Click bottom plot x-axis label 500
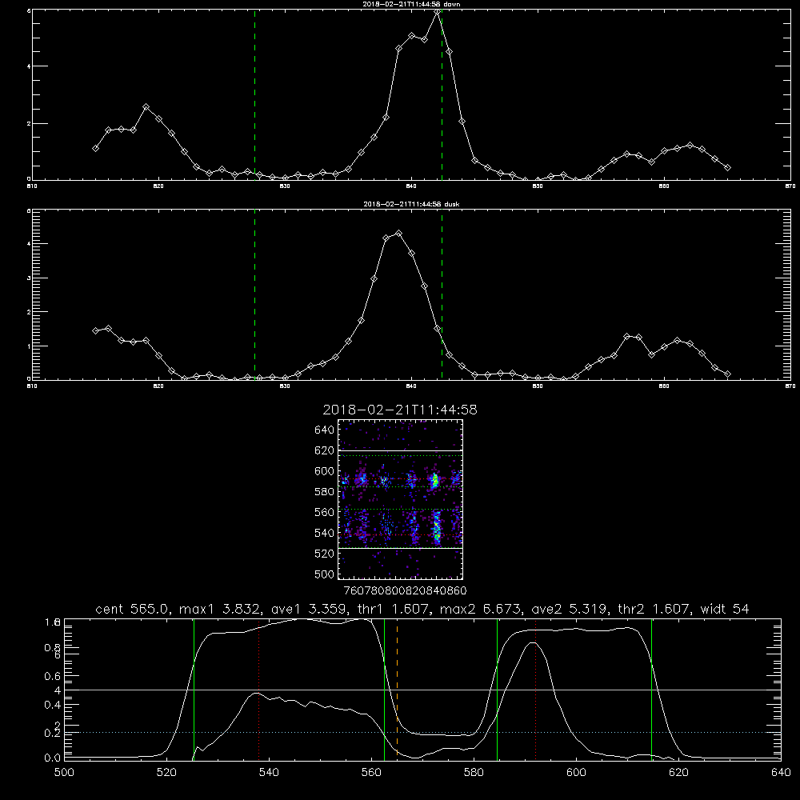 point(64,773)
